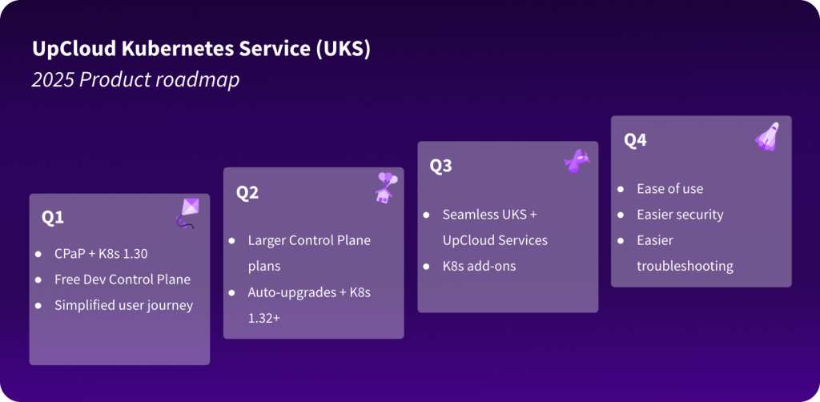820x402 pixels.
Task: Click the rocket shuttle icon on Q4
Action: (767, 135)
